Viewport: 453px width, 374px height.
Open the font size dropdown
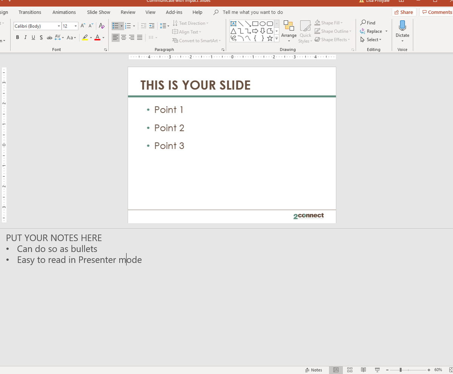[76, 26]
